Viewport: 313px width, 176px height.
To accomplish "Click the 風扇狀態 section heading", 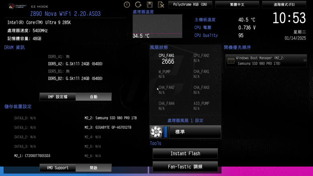I will pos(159,47).
